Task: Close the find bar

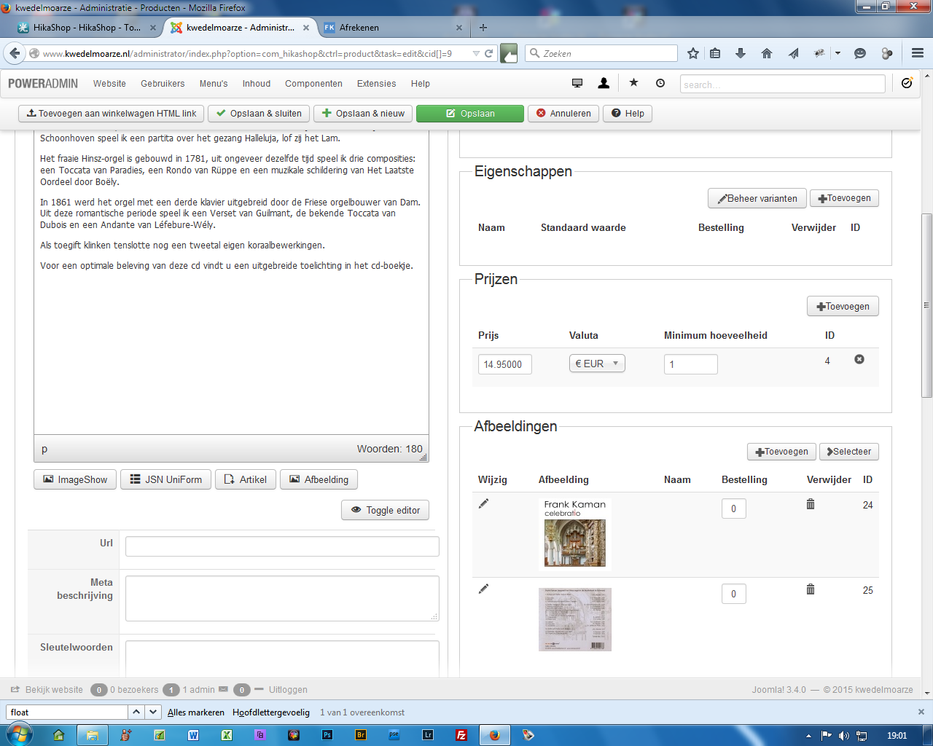Action: click(x=921, y=712)
